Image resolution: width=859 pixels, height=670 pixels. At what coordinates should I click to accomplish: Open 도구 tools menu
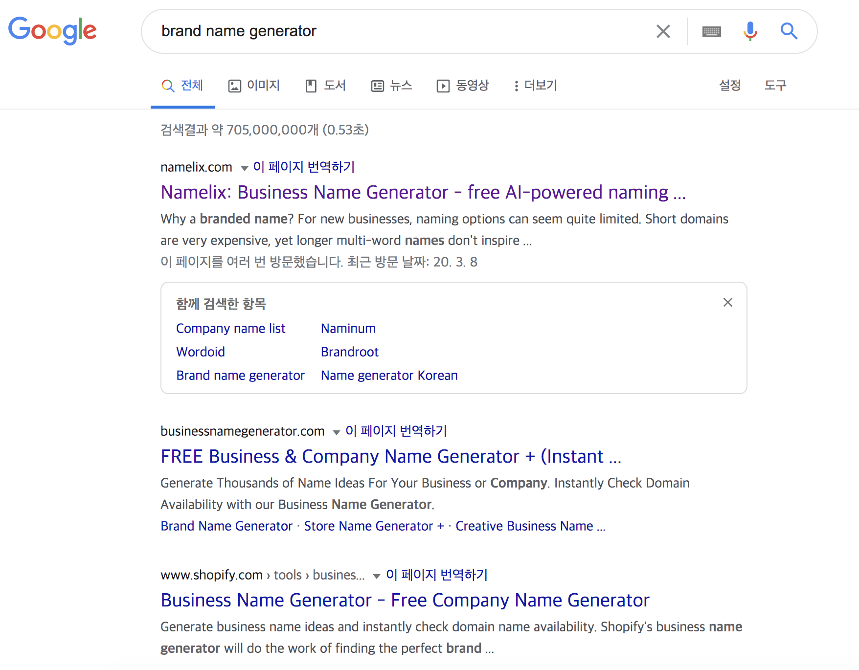(775, 85)
